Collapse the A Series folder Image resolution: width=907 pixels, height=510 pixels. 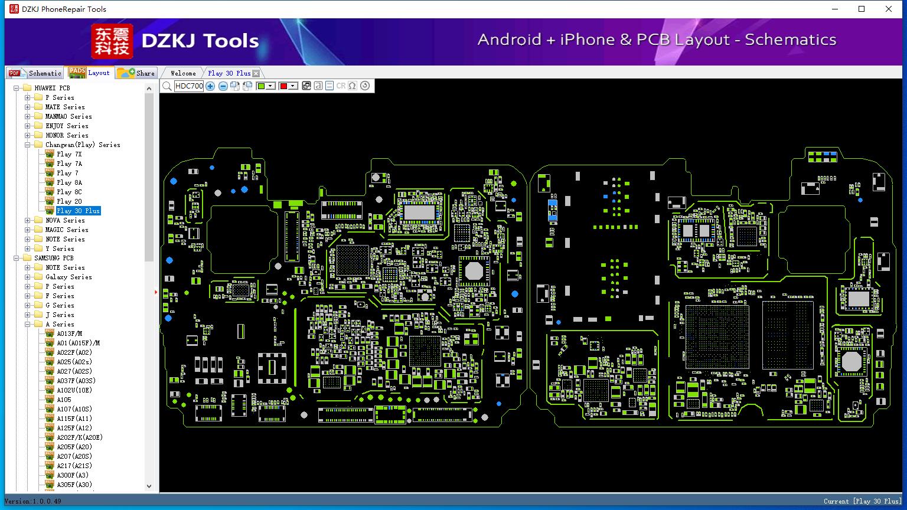(x=28, y=324)
